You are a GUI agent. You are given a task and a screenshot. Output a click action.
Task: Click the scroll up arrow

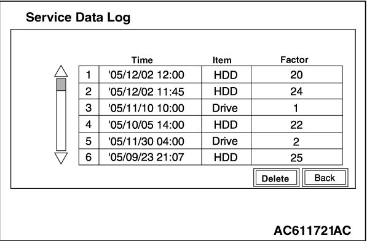61,71
